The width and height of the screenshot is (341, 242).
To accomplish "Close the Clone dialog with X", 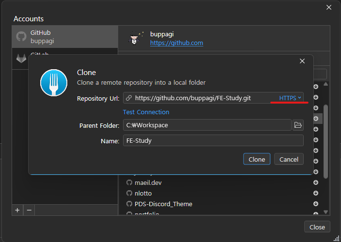I will [x=302, y=61].
